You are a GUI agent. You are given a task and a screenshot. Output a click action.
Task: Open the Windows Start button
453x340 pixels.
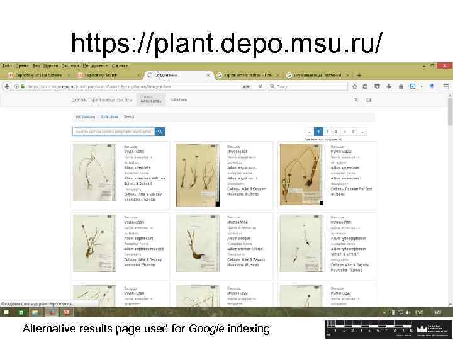pyautogui.click(x=7, y=312)
